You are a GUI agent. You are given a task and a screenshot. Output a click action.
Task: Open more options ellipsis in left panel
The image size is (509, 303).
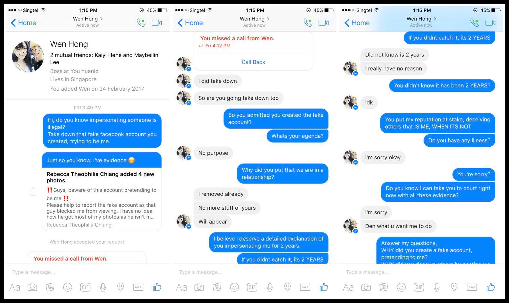click(x=138, y=287)
